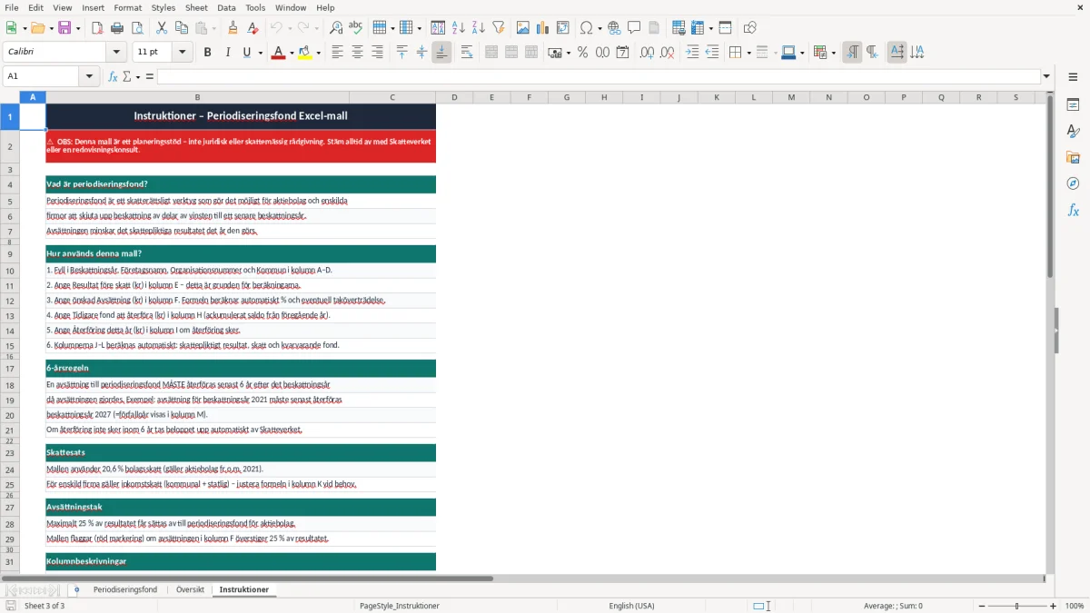Click the Draw Functions shapes icon
The height and width of the screenshot is (613, 1090).
click(750, 28)
